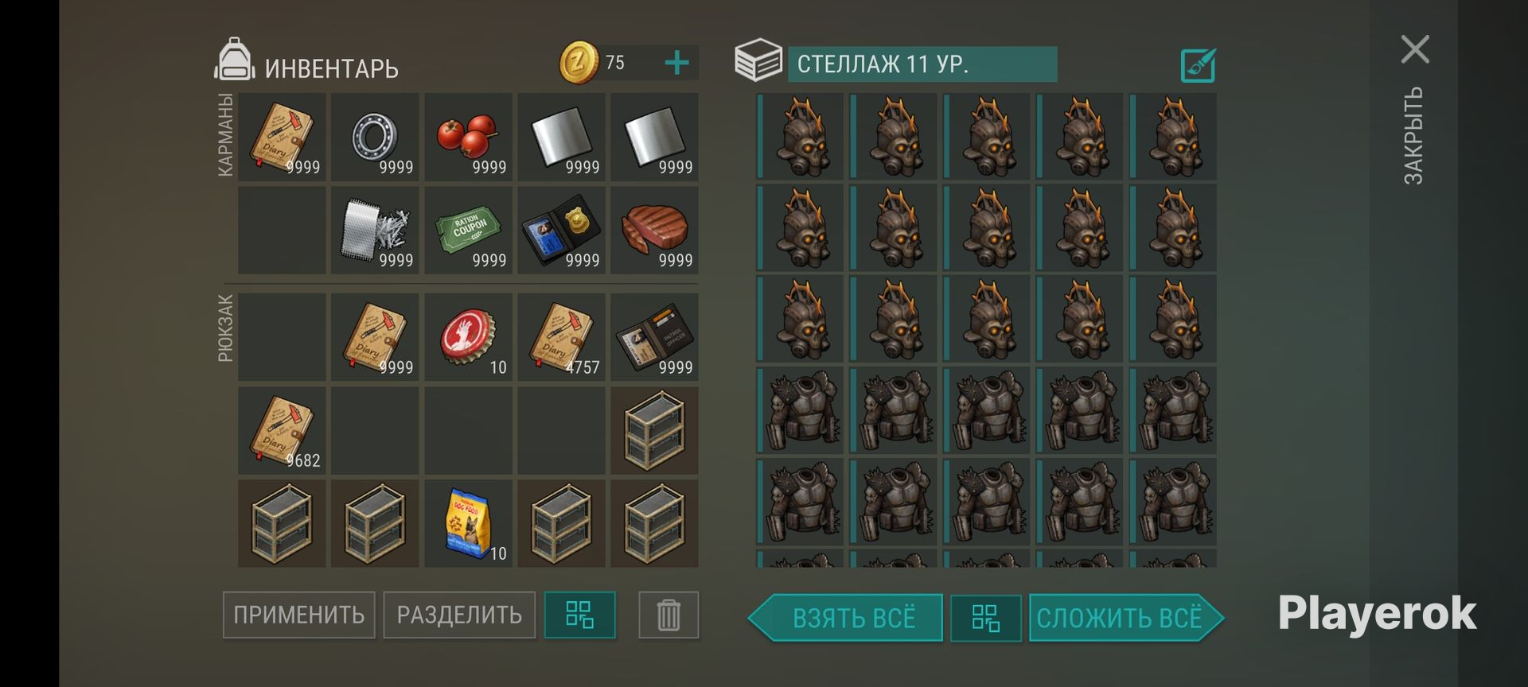The width and height of the screenshot is (1528, 687).
Task: Select the red apples in pockets
Action: coord(468,137)
